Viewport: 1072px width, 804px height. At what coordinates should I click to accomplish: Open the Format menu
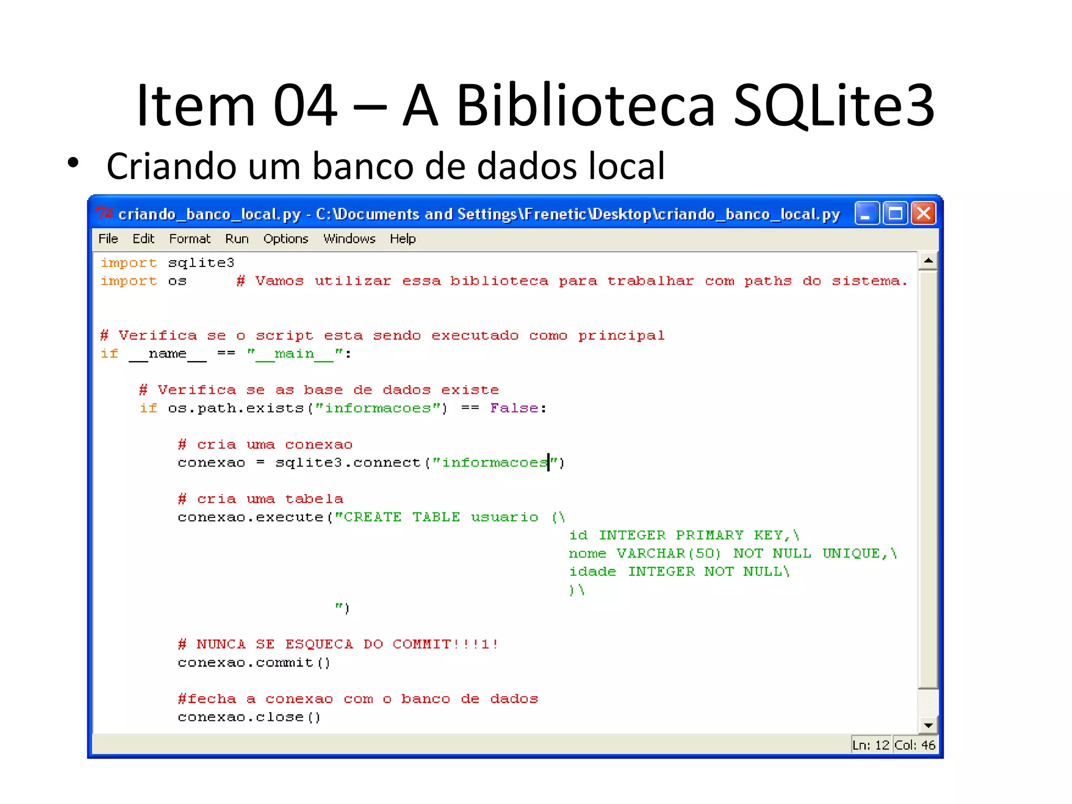(x=189, y=239)
